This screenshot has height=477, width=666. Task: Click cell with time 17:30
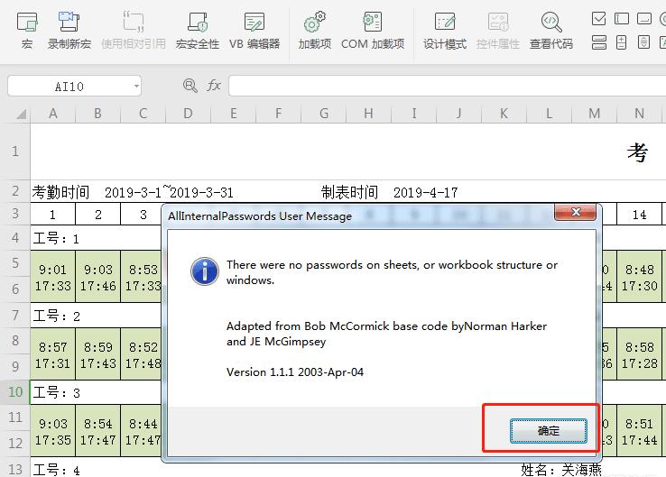coord(639,287)
